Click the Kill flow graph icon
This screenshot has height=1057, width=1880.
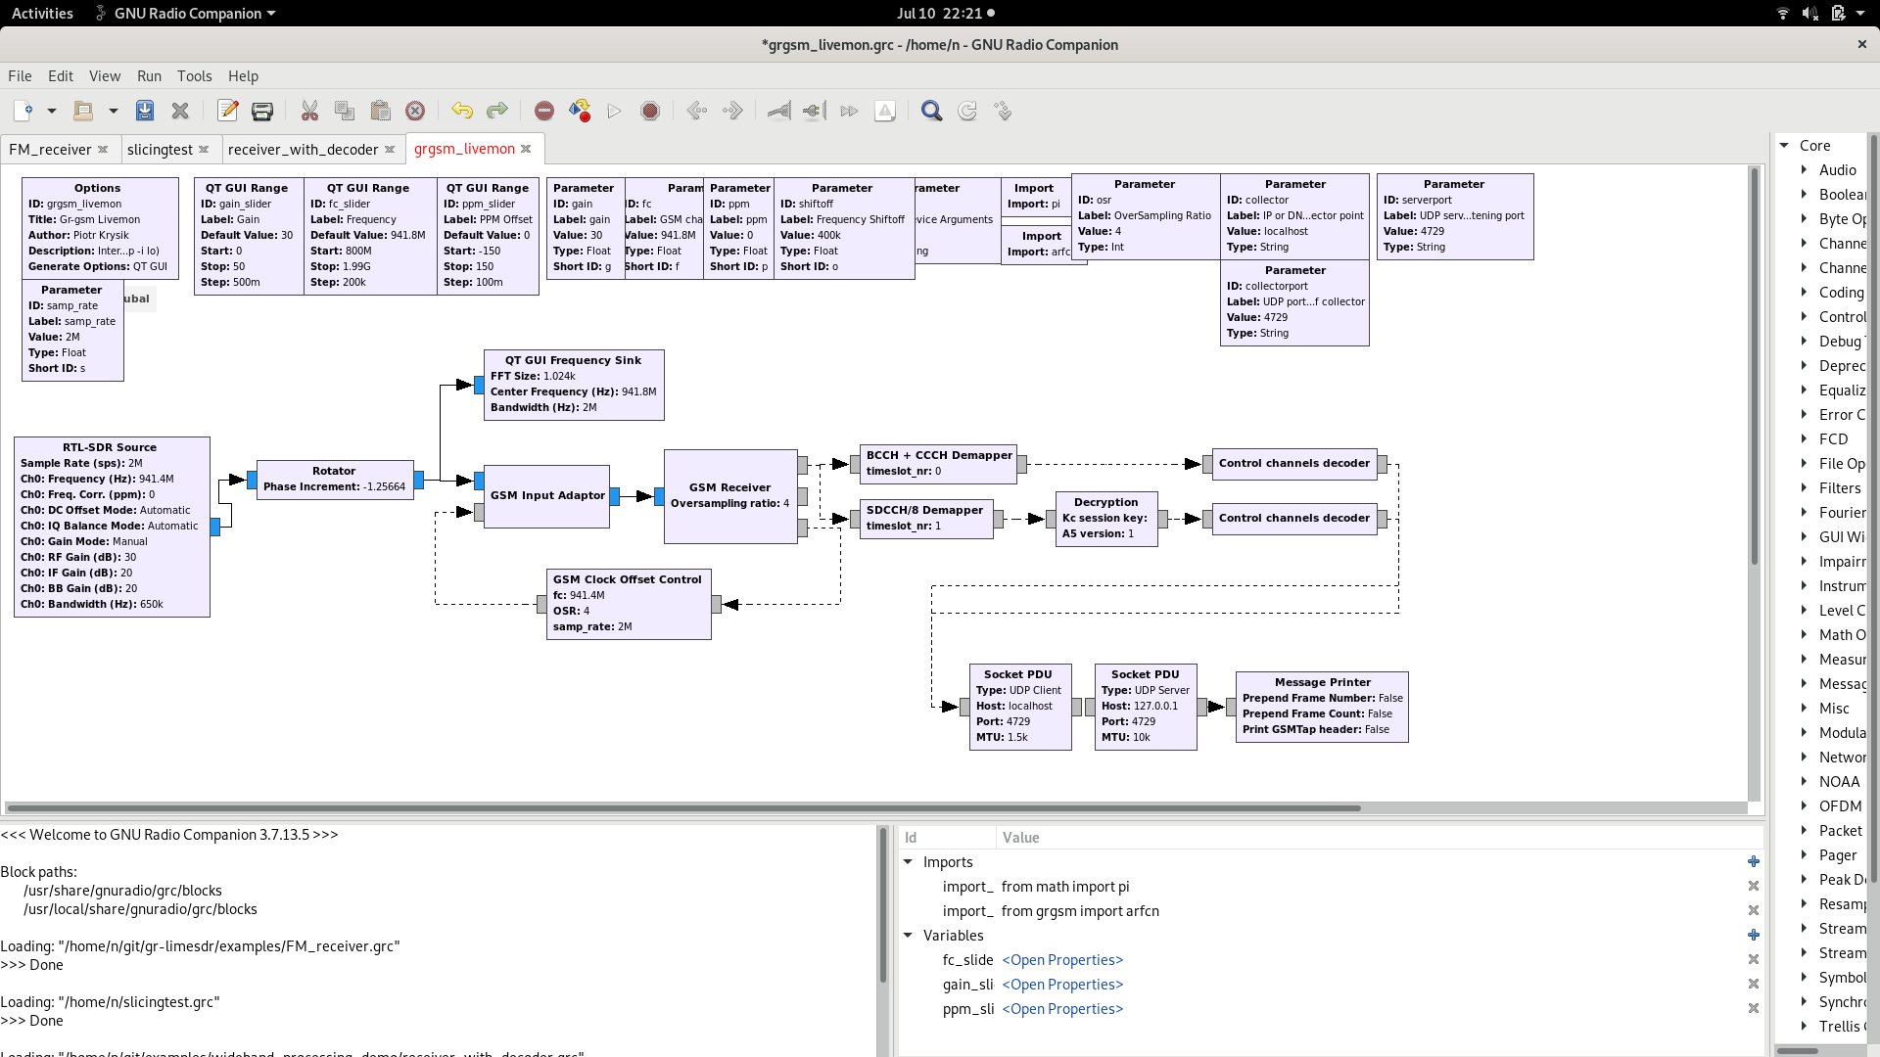[x=650, y=111]
